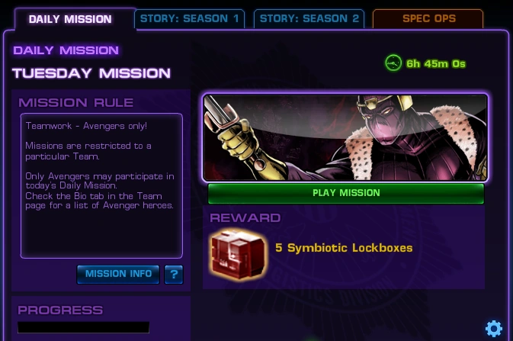Click the green clock timer icon
This screenshot has width=513, height=341.
[393, 63]
